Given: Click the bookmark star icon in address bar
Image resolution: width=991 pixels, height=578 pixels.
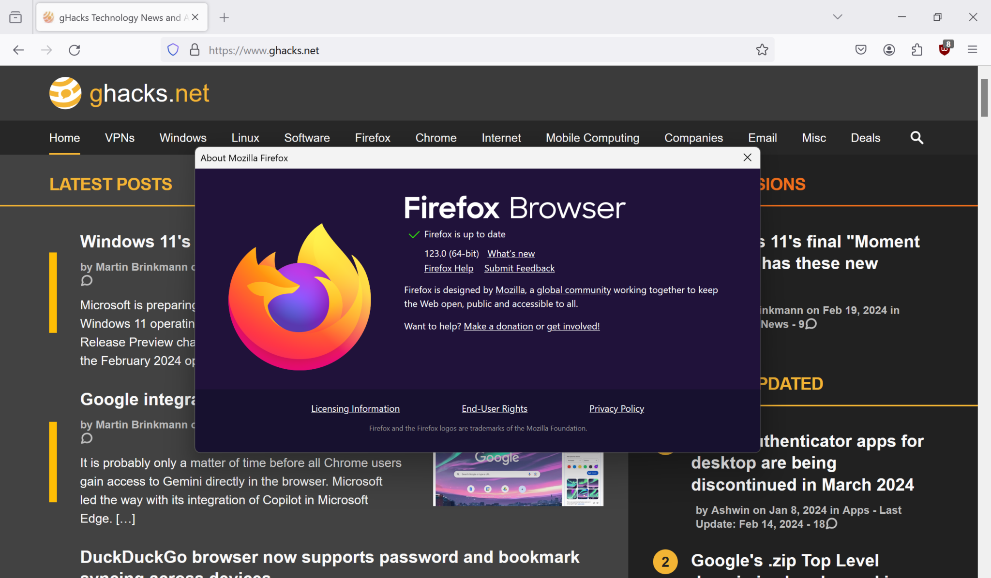Looking at the screenshot, I should pyautogui.click(x=762, y=50).
